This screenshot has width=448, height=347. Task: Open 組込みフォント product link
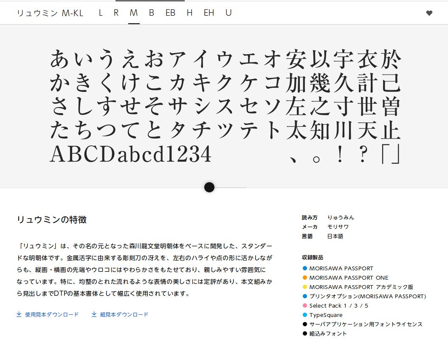pyautogui.click(x=328, y=333)
